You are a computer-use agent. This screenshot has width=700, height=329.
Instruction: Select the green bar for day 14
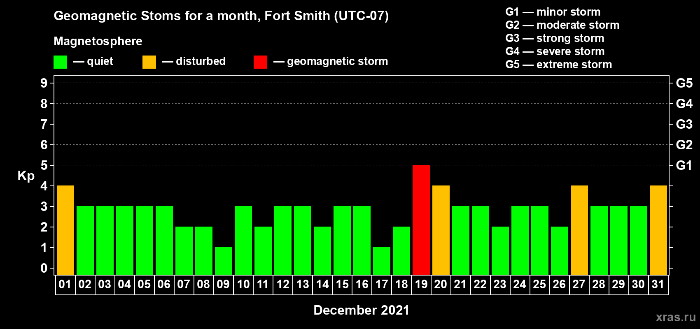322,250
